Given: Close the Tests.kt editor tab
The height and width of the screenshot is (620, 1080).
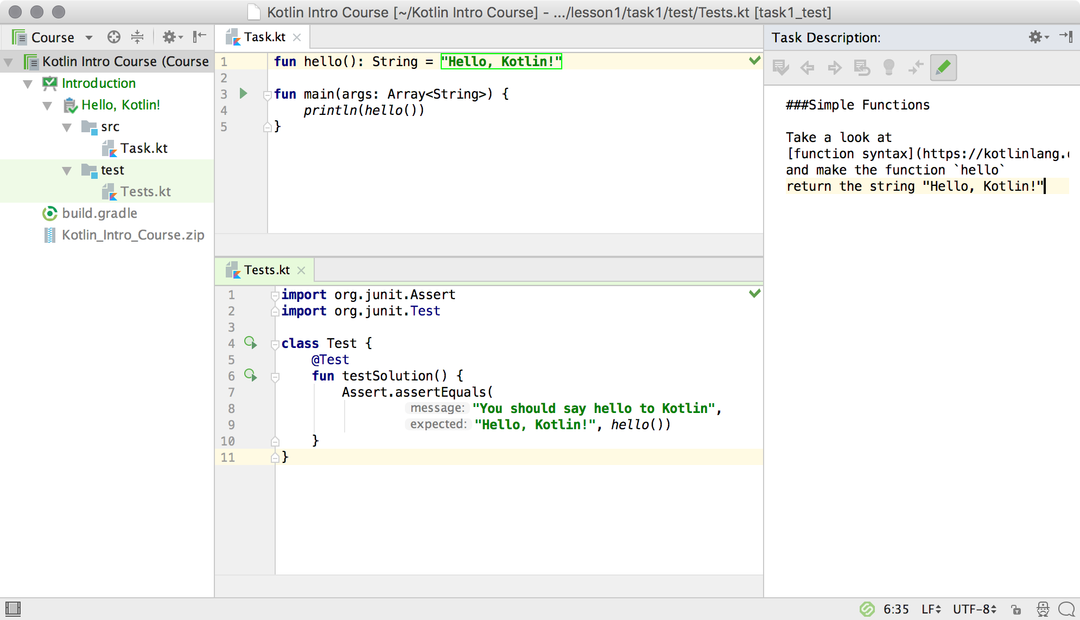Looking at the screenshot, I should [x=301, y=270].
